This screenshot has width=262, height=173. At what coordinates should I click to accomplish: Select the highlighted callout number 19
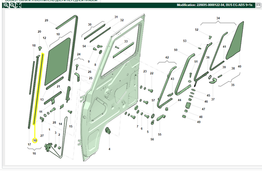coord(35,141)
